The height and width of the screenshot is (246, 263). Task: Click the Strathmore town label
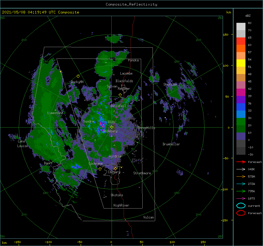(x=142, y=173)
